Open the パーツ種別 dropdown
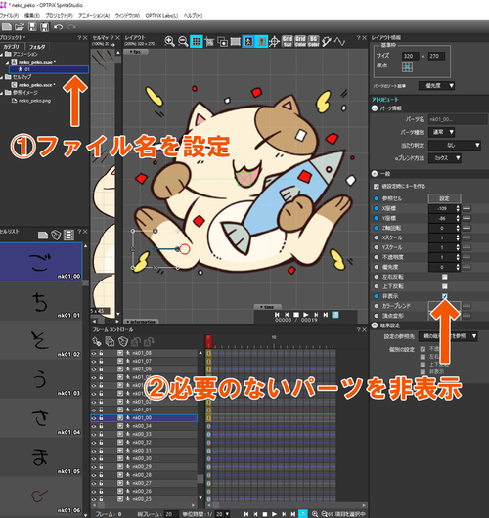The height and width of the screenshot is (518, 489). coord(441,132)
